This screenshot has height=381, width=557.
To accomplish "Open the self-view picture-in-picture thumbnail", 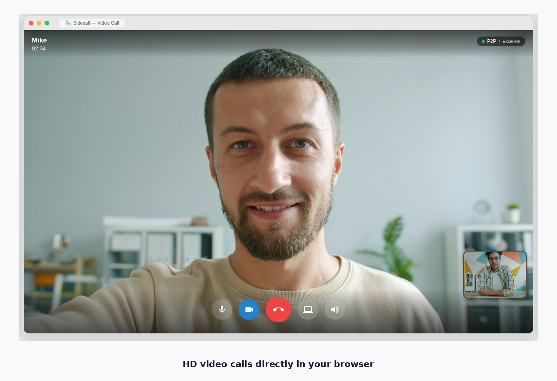I will pos(495,275).
